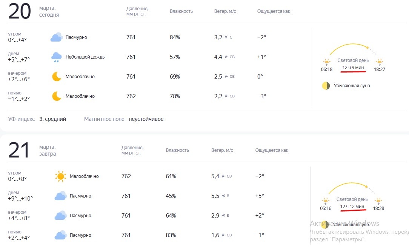Click the underlined 12 ч 9 мин daylight duration
This screenshot has width=409, height=247.
tap(353, 68)
